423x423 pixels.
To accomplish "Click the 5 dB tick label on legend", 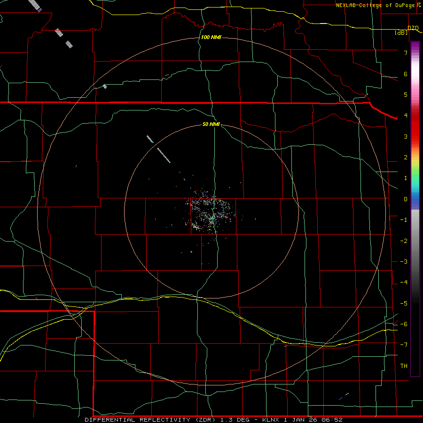I will point(406,94).
